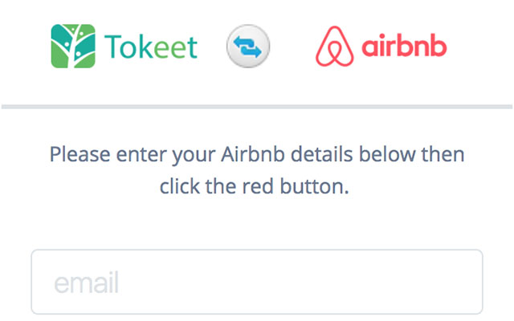The height and width of the screenshot is (321, 514).
Task: Click the gray horizontal divider line
Action: point(257,107)
